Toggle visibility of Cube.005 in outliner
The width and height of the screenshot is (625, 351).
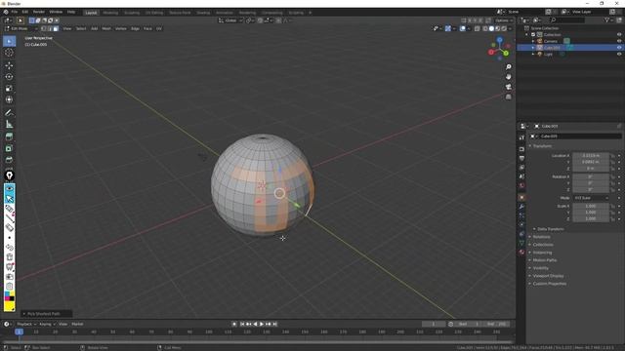619,48
